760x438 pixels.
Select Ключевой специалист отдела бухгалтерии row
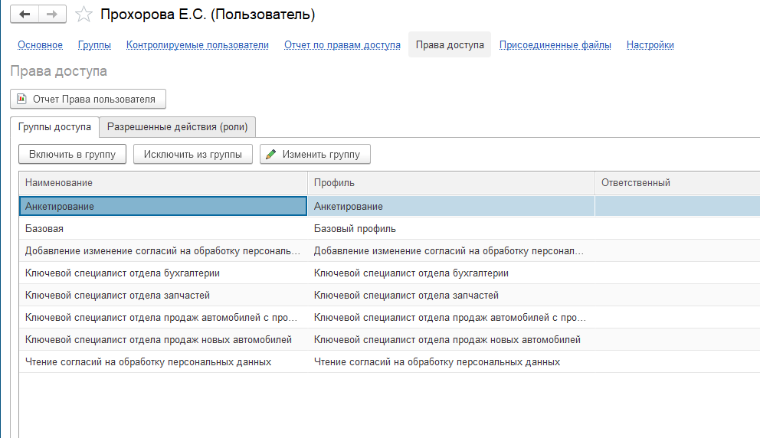(390, 273)
